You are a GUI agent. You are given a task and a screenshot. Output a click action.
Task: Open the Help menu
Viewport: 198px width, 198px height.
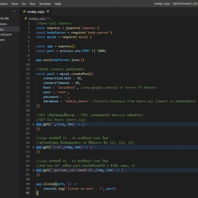[x=58, y=4]
